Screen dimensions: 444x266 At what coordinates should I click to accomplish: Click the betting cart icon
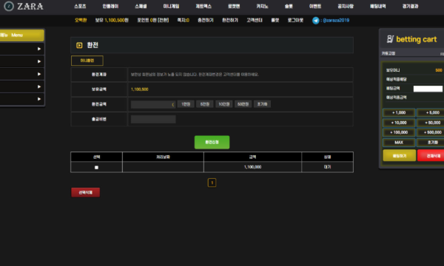click(x=390, y=39)
